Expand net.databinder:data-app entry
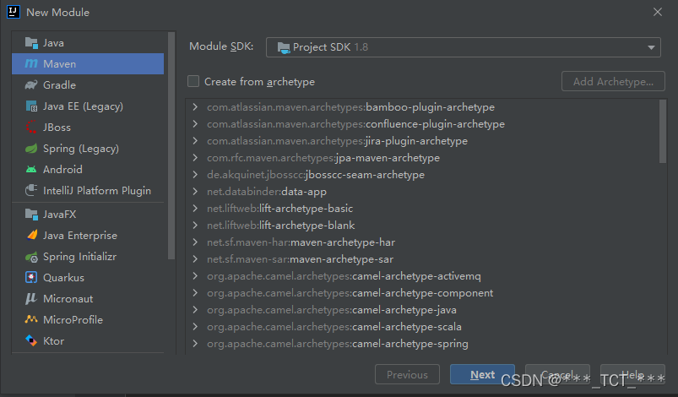The image size is (678, 397). coord(195,191)
